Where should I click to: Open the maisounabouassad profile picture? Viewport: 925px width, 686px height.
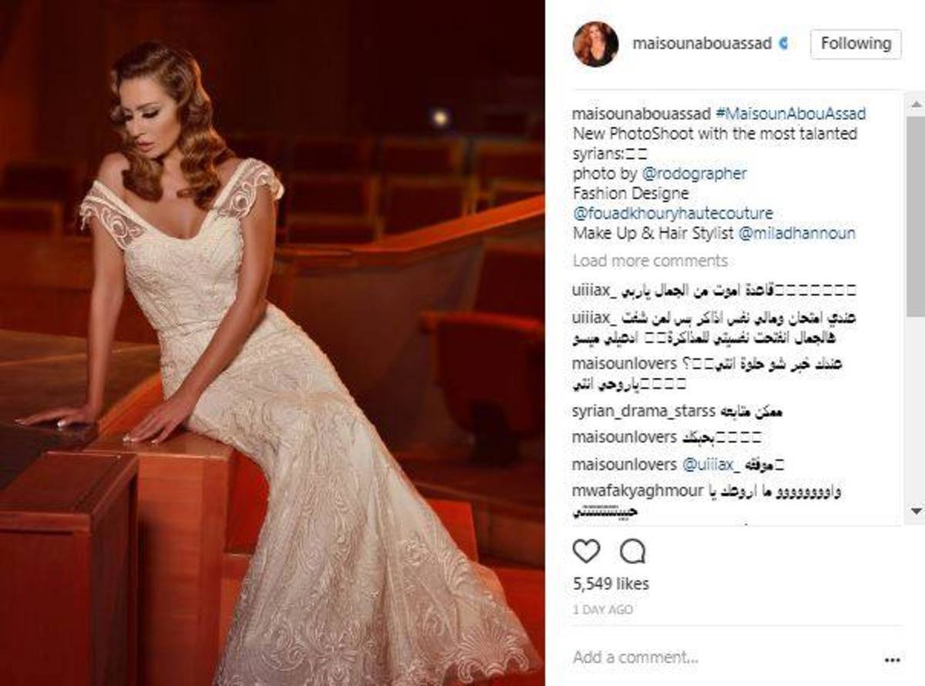point(595,44)
